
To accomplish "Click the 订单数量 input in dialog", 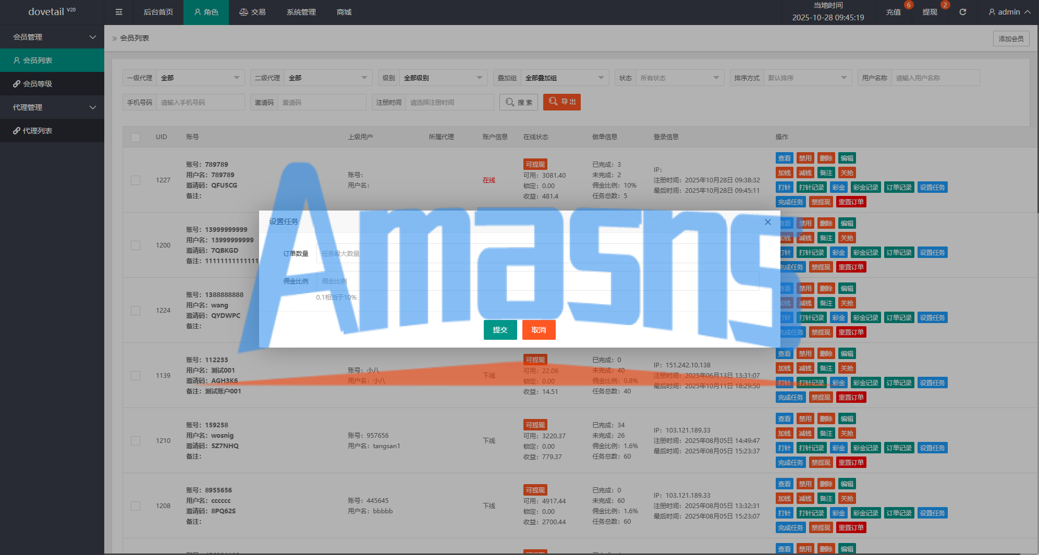I will coord(538,253).
